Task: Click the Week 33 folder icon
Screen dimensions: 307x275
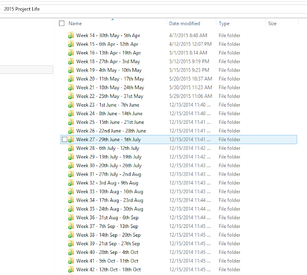Action: click(x=71, y=191)
